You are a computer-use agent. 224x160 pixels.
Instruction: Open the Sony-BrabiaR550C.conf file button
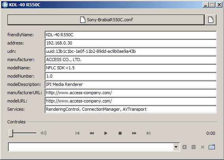(106, 20)
